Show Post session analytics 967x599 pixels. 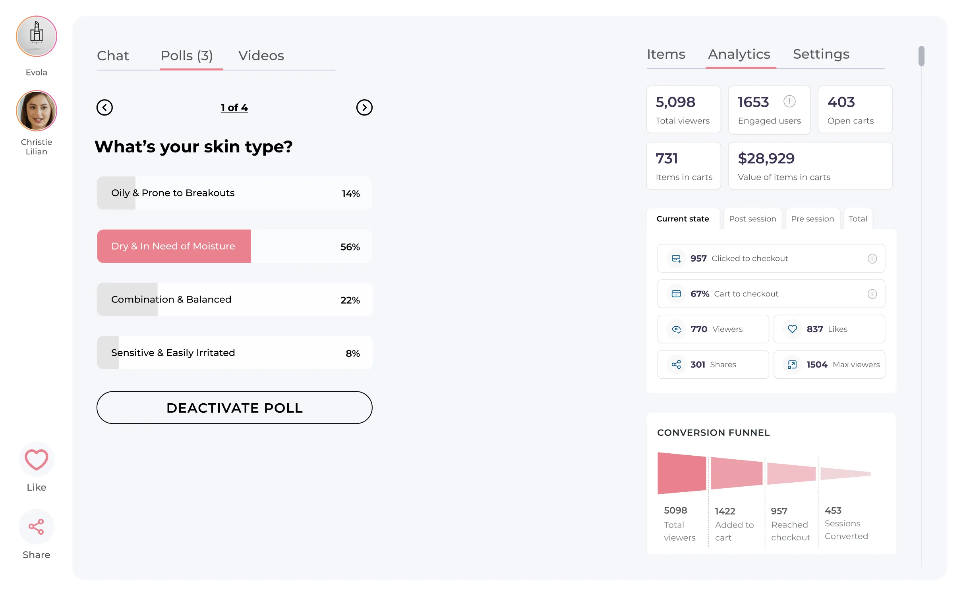tap(752, 219)
